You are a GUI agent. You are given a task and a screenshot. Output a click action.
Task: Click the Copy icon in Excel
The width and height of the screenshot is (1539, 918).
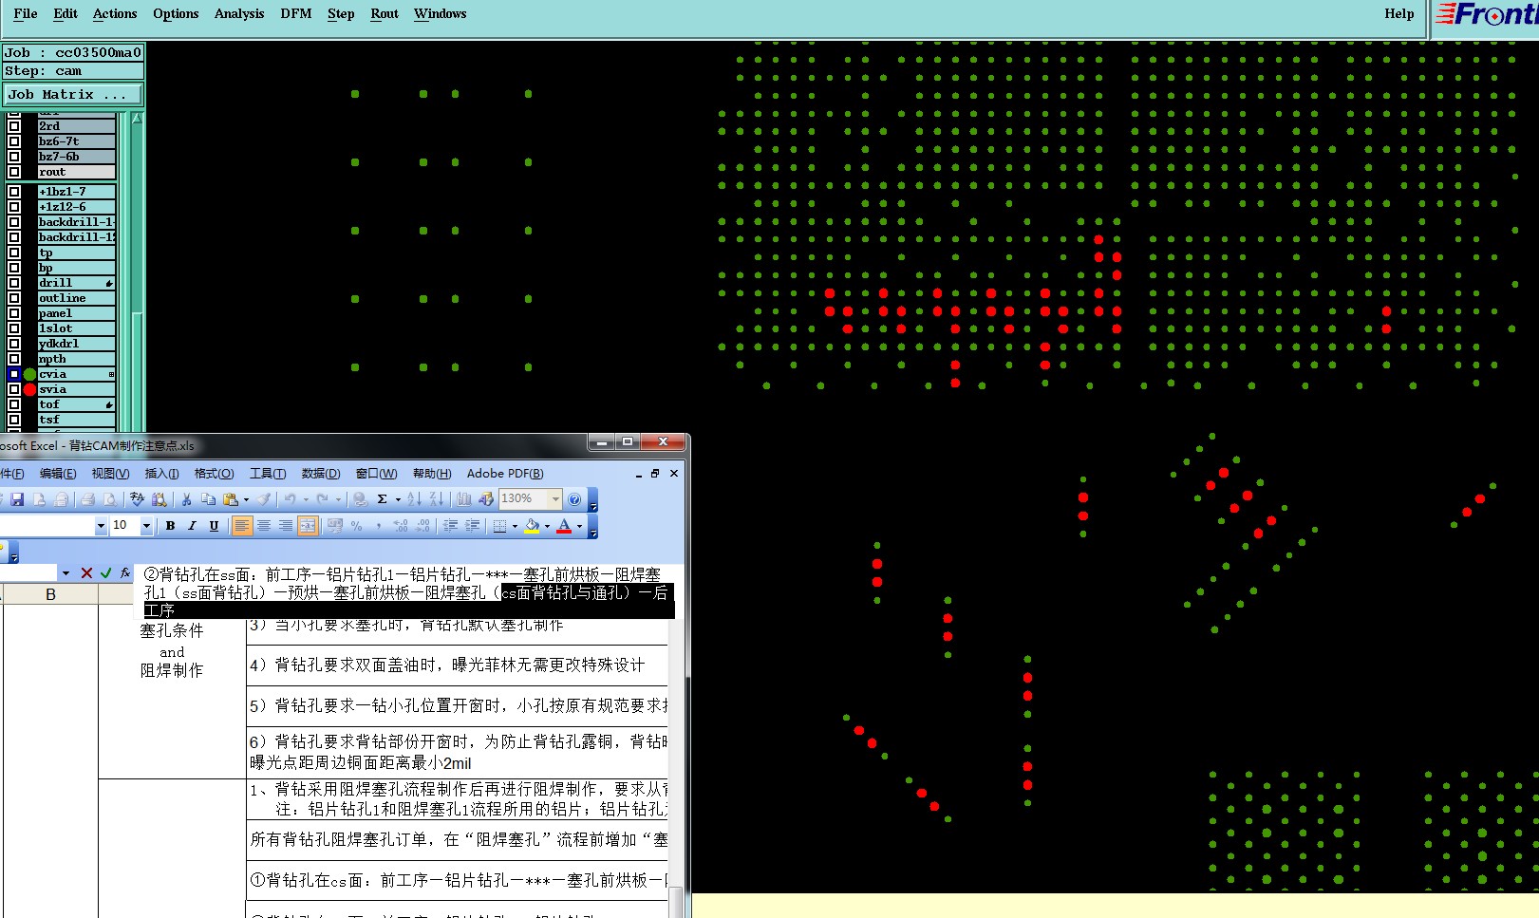tap(208, 499)
